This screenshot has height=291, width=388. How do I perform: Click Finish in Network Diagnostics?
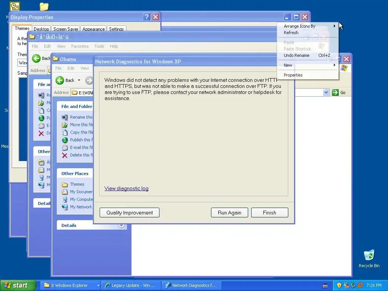point(269,213)
